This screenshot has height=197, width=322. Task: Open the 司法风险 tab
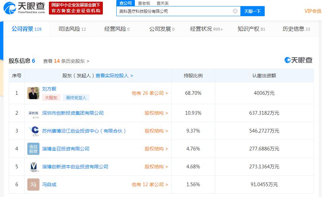(x=72, y=29)
